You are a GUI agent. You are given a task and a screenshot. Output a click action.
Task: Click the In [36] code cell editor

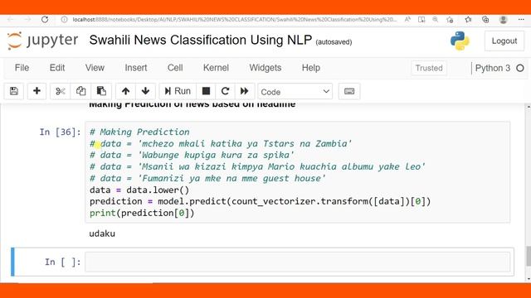point(297,172)
